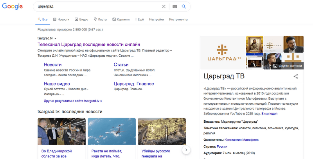Switch to the Картинки tab
The height and width of the screenshot is (159, 313).
pyautogui.click(x=121, y=19)
